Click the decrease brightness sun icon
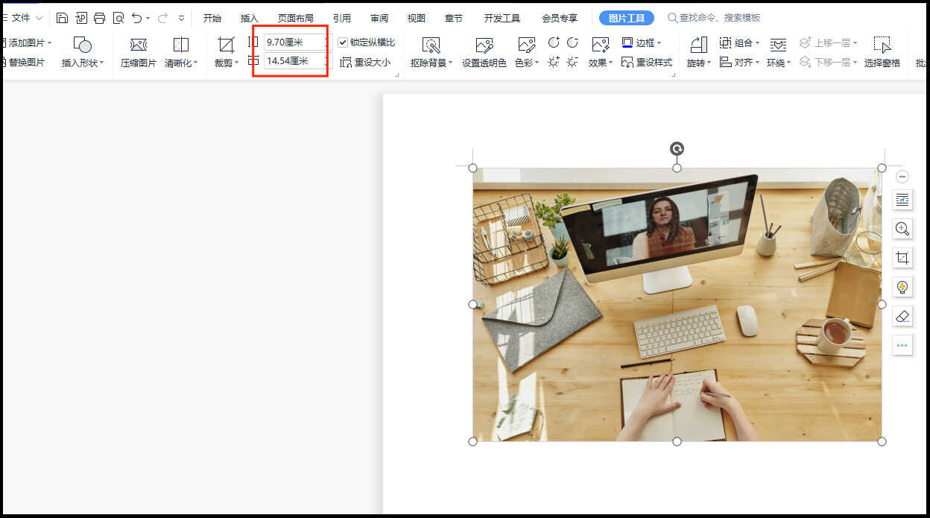 coord(572,62)
